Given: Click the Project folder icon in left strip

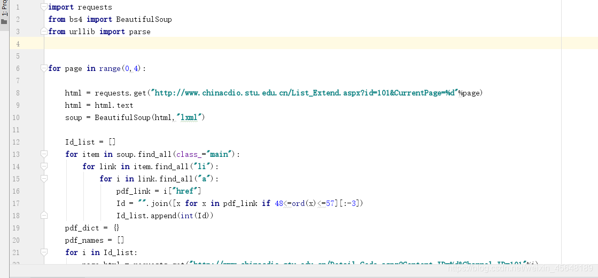Looking at the screenshot, I should 4,21.
